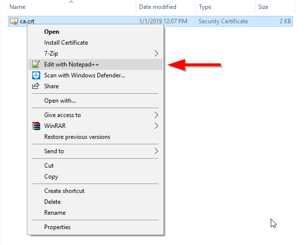
Task: Click the Security Certificate type cell
Action: (223, 21)
